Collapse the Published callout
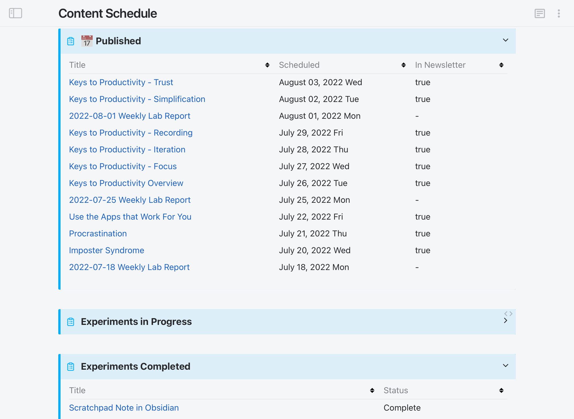This screenshot has width=574, height=419. coord(506,40)
